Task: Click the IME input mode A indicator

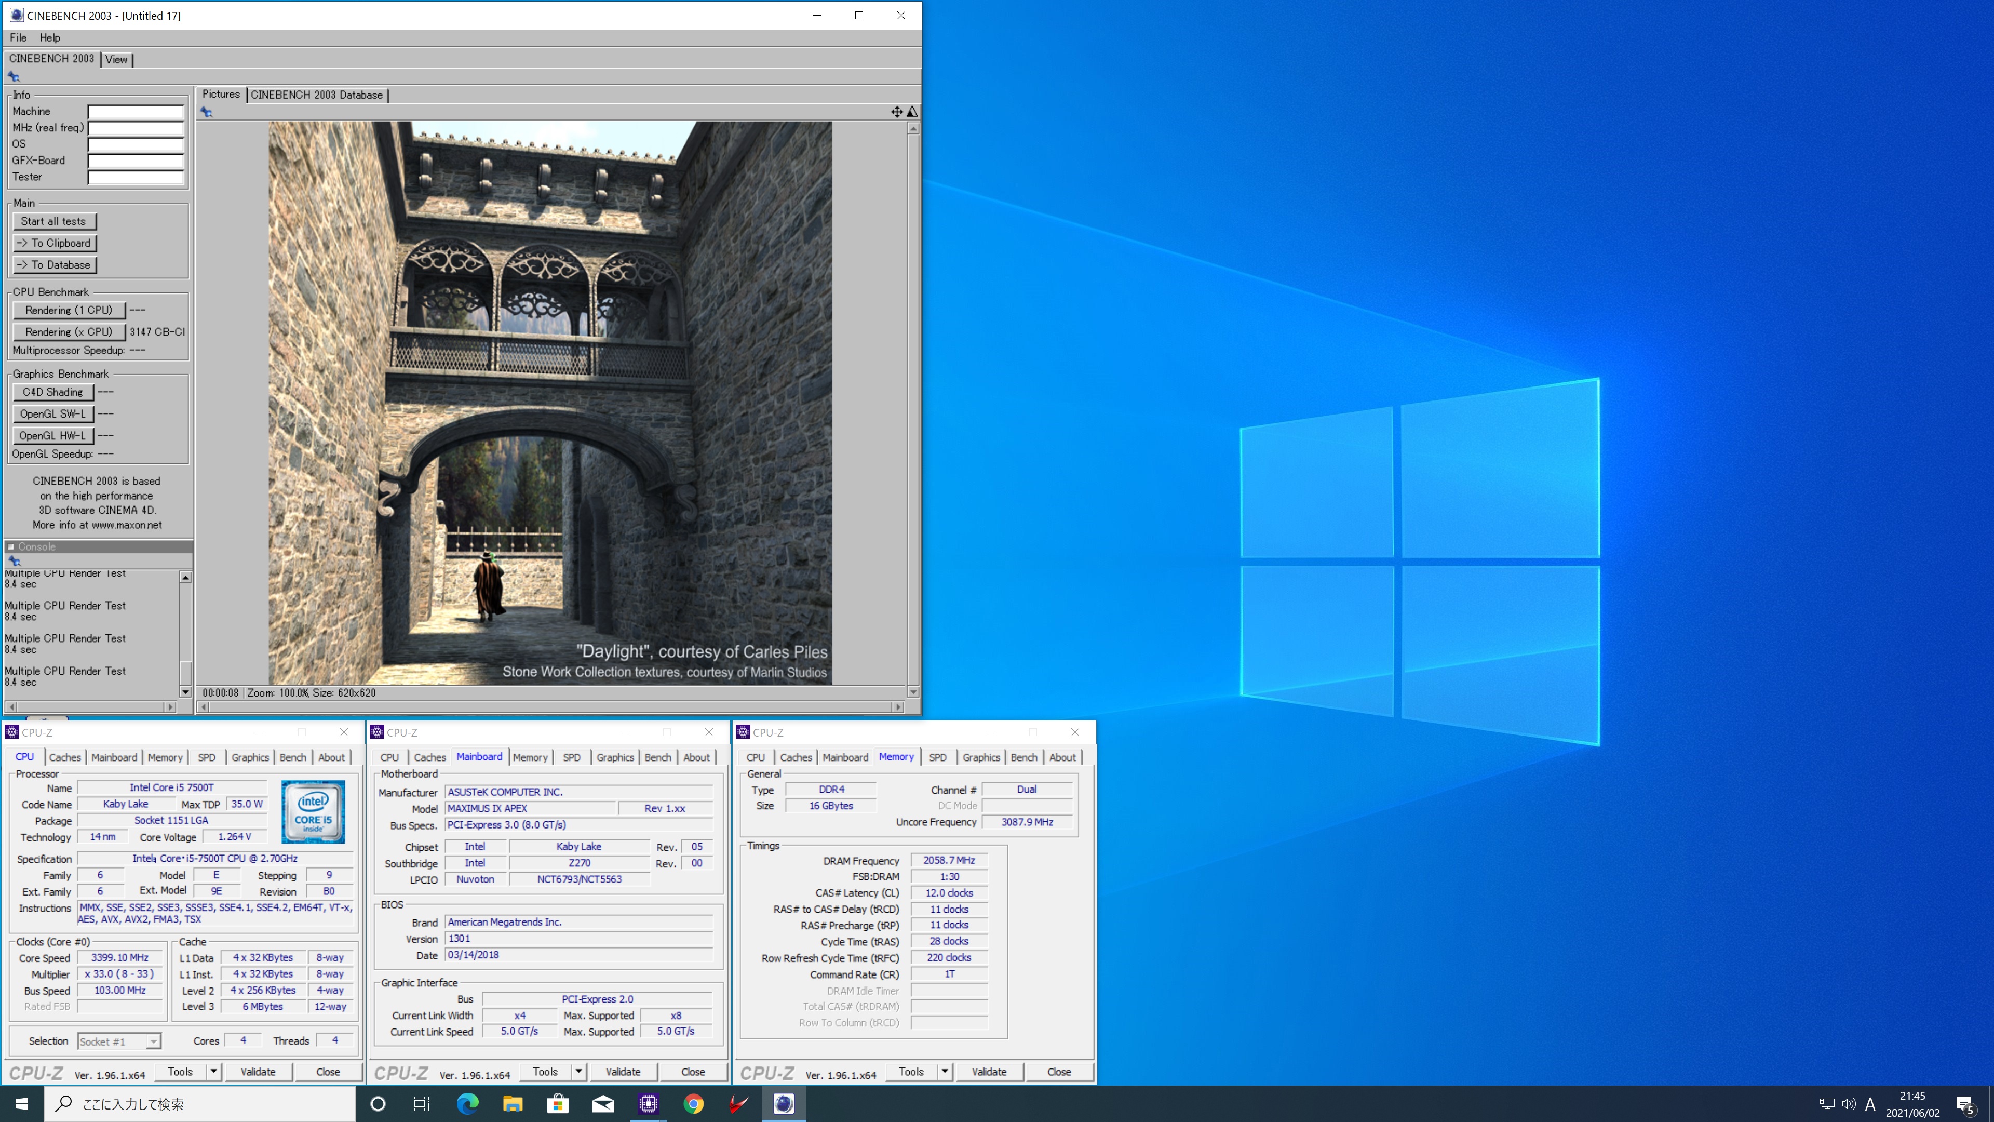Action: point(1870,1104)
